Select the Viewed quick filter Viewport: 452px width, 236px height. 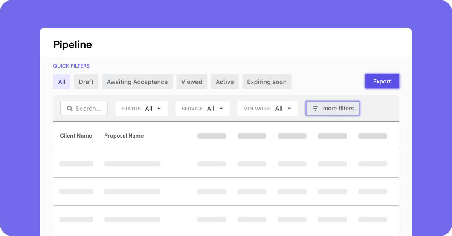tap(191, 82)
